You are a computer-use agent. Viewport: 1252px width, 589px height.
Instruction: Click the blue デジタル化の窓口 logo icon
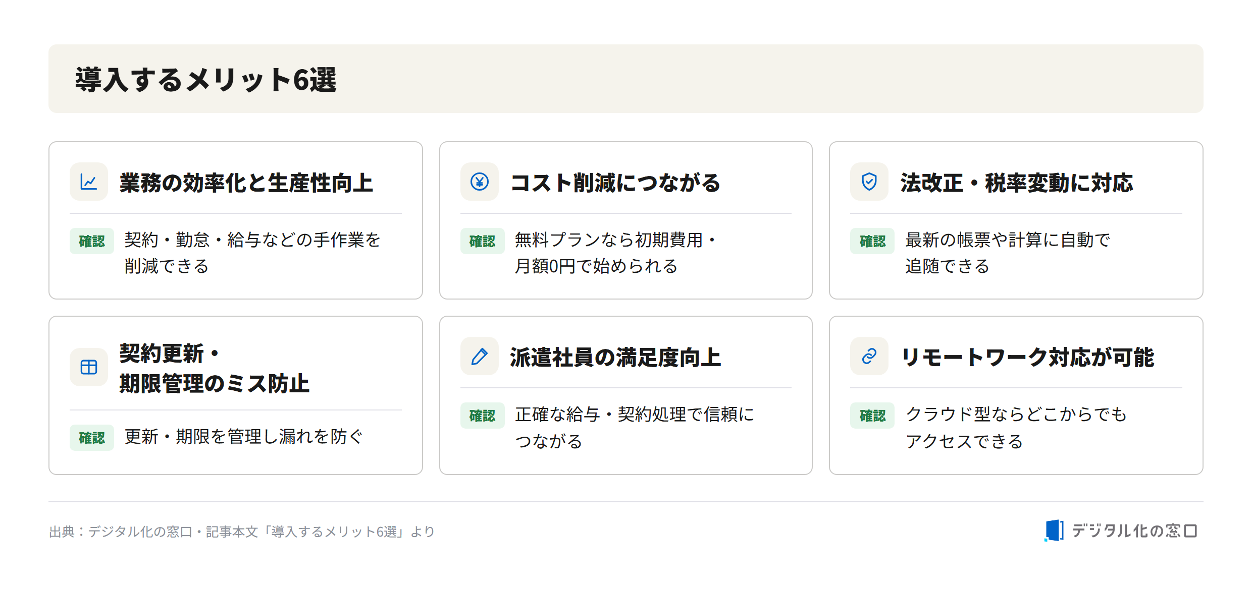click(1054, 531)
